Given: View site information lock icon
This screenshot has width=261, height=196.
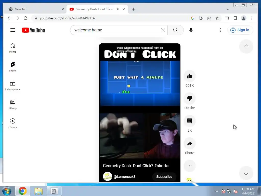Looking at the screenshot, I should click(36, 18).
